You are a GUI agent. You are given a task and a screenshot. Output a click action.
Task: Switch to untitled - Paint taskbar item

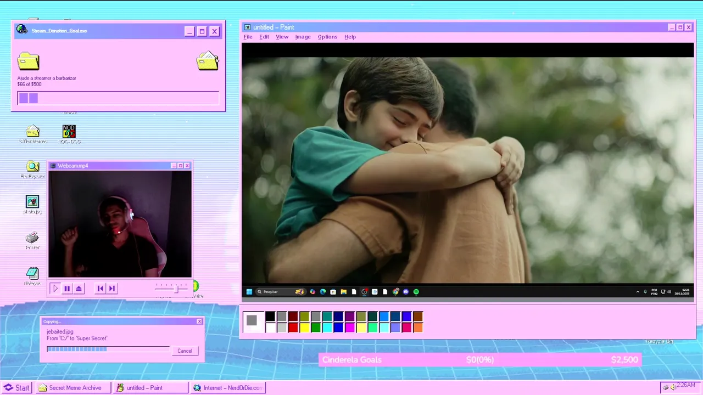click(x=150, y=387)
